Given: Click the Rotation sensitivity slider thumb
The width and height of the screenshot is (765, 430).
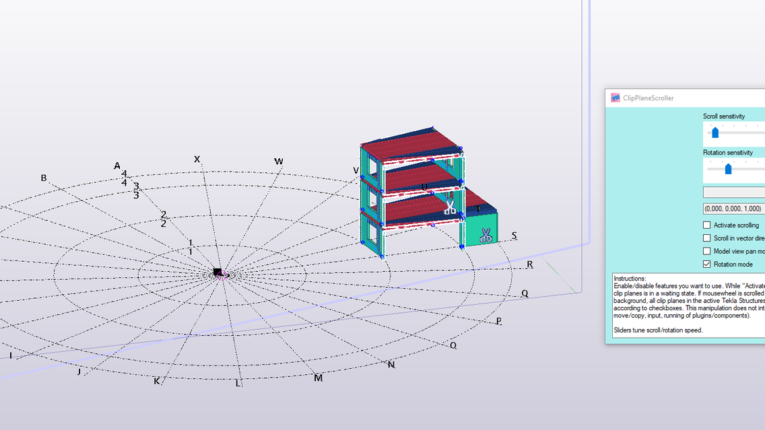Looking at the screenshot, I should 728,168.
